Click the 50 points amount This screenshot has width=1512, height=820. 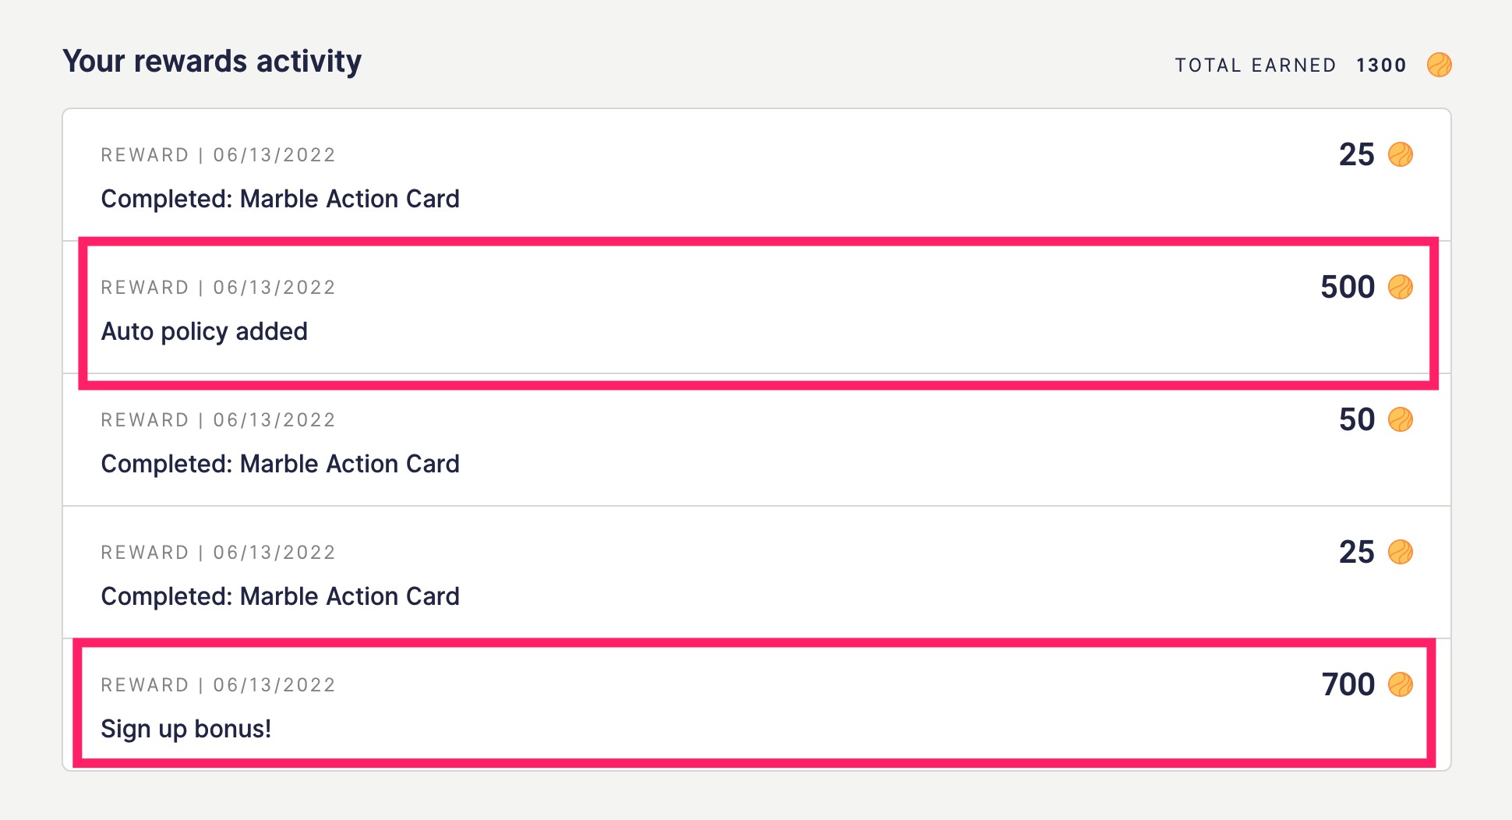point(1357,419)
